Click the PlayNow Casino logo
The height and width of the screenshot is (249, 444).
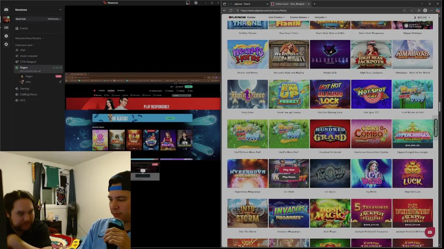[242, 17]
